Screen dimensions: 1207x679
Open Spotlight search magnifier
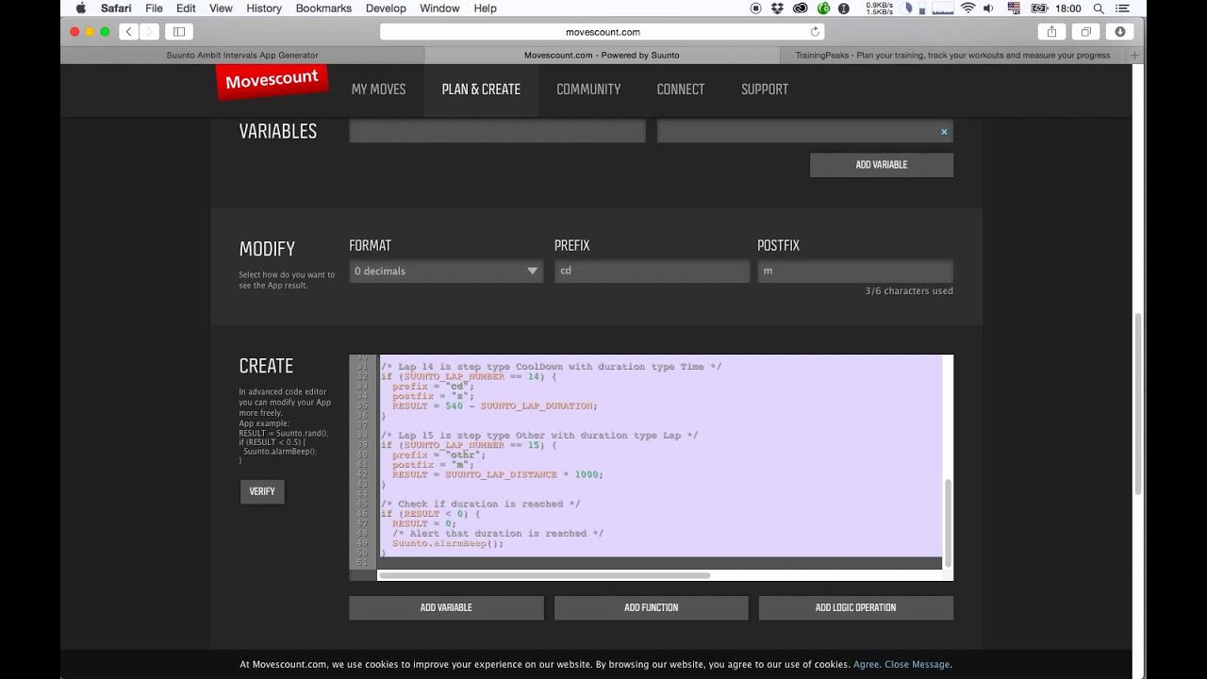pos(1099,8)
